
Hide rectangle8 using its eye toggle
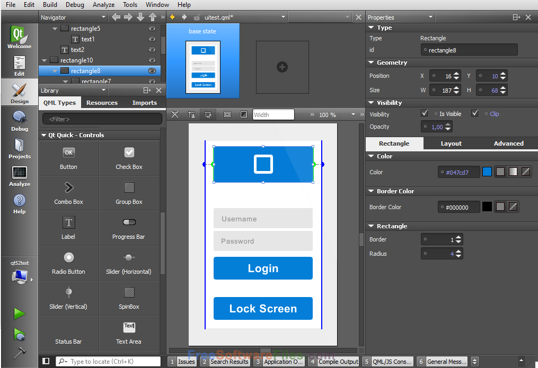152,70
